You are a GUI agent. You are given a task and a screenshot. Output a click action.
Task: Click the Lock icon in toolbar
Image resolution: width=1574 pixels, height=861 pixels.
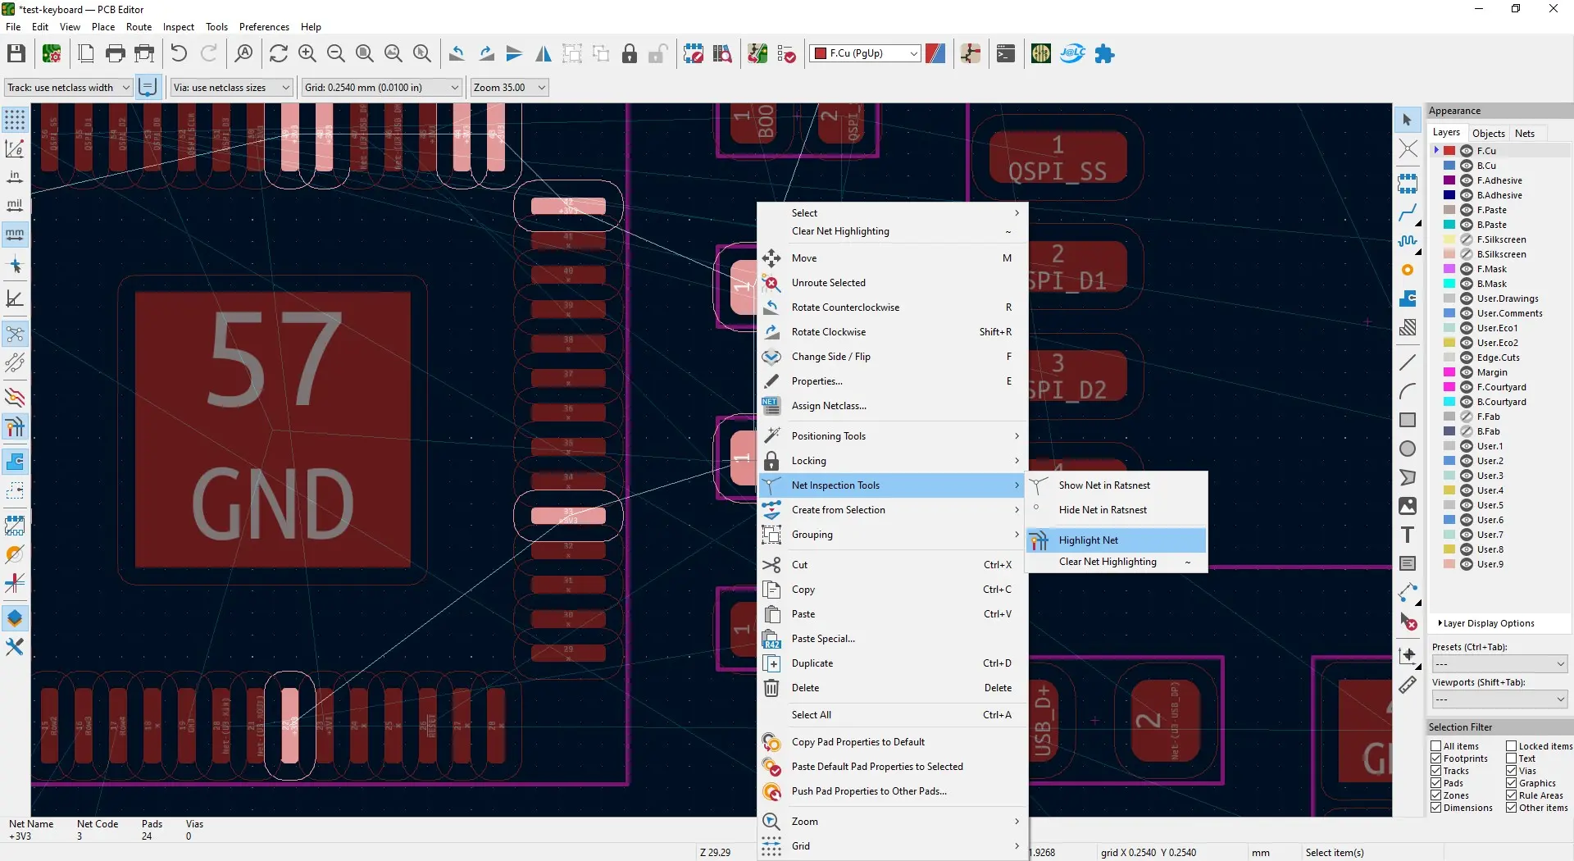(630, 54)
